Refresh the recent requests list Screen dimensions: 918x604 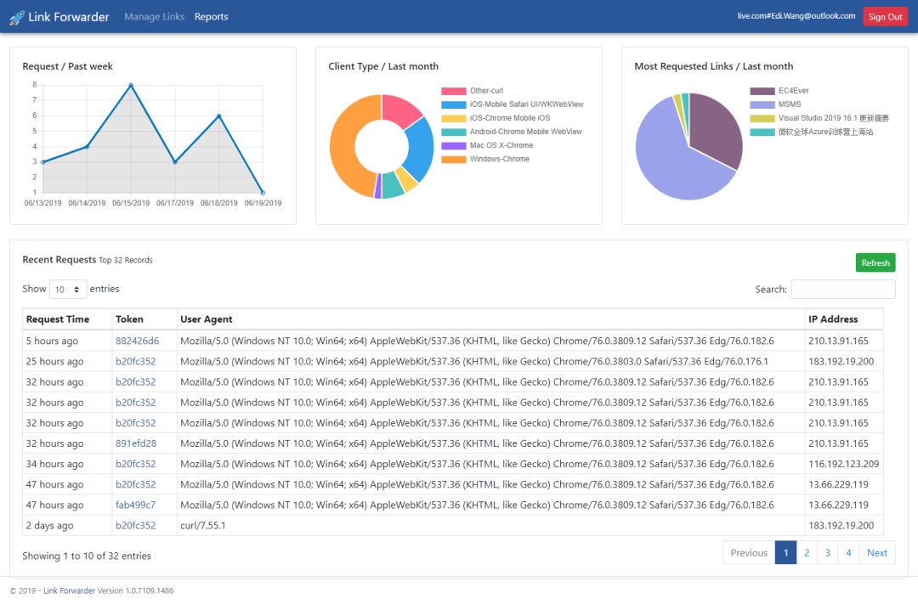pos(875,262)
